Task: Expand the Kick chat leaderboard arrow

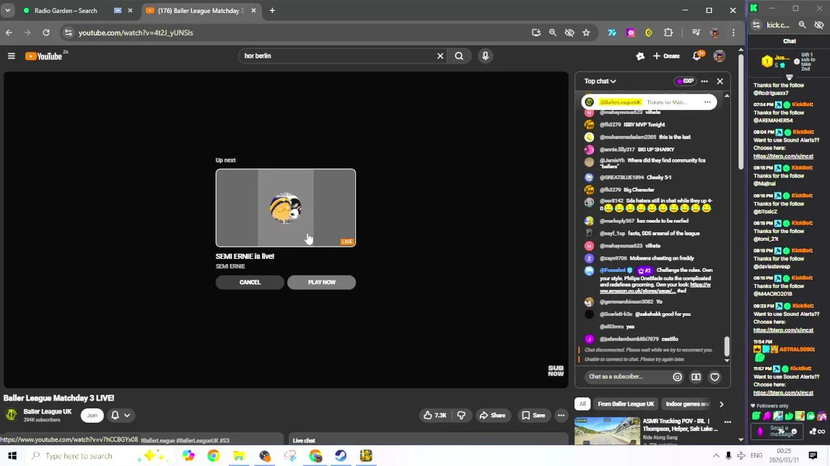Action: tap(789, 78)
